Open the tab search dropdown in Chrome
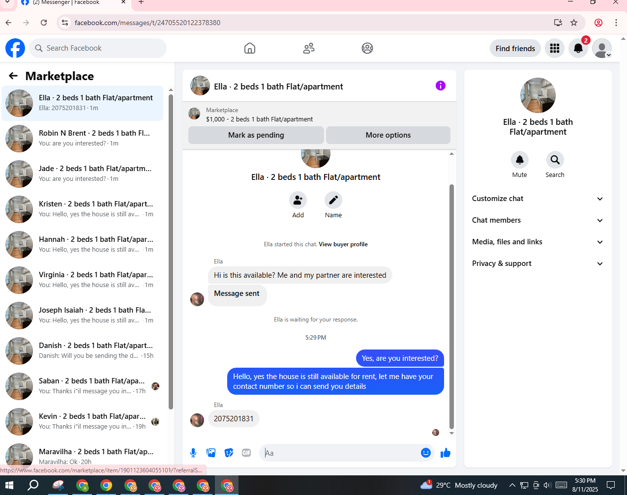 coord(7,3)
